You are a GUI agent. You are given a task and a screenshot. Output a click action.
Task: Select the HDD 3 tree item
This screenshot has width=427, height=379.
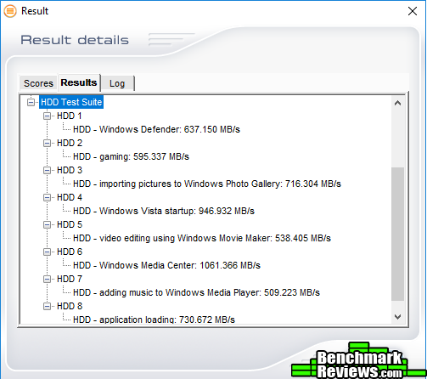click(x=70, y=170)
